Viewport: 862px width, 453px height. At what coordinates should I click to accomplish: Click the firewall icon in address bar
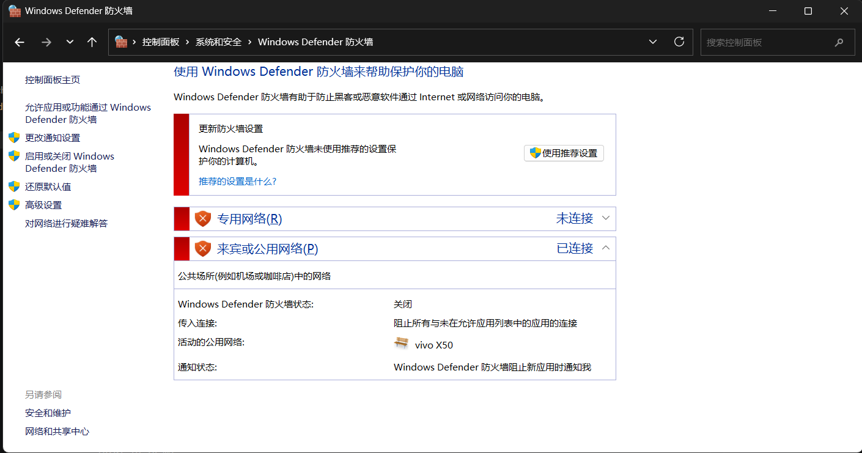(x=121, y=42)
